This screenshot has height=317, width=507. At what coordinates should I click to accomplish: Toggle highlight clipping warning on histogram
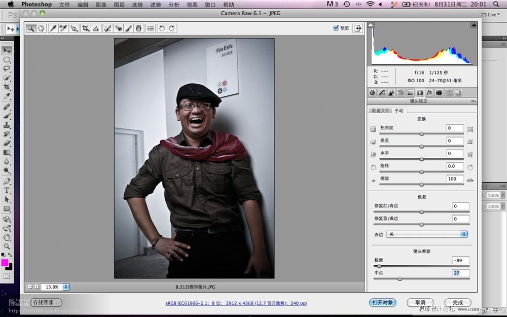(474, 25)
